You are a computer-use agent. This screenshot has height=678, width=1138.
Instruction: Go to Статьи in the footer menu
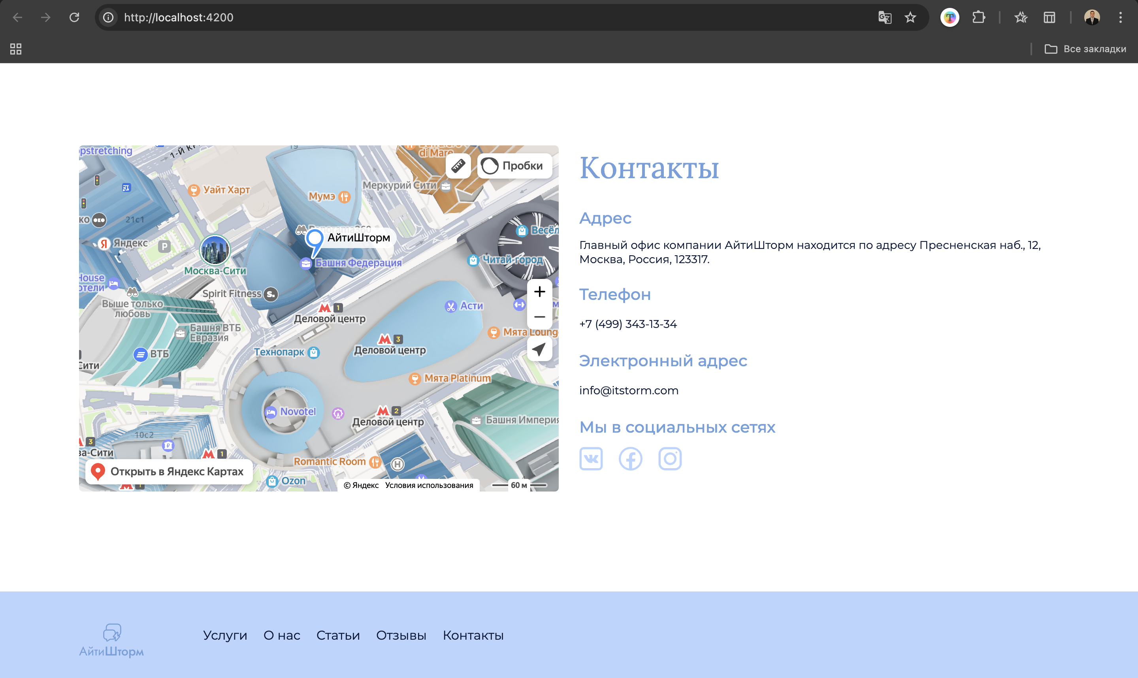click(x=338, y=635)
